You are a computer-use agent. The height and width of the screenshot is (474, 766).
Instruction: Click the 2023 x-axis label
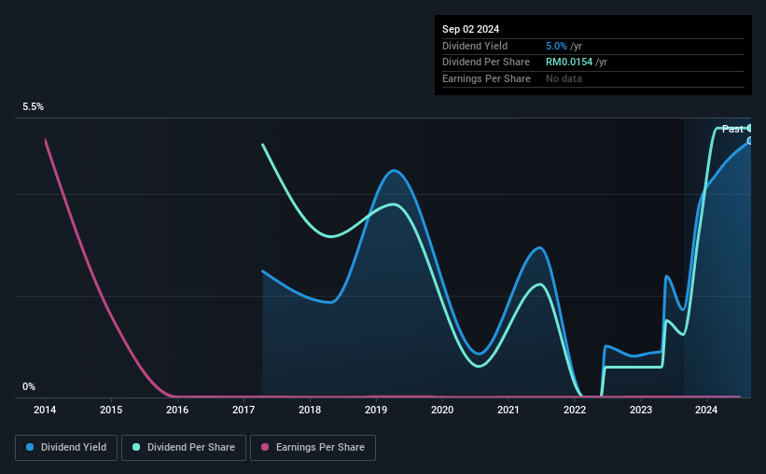[x=640, y=410]
